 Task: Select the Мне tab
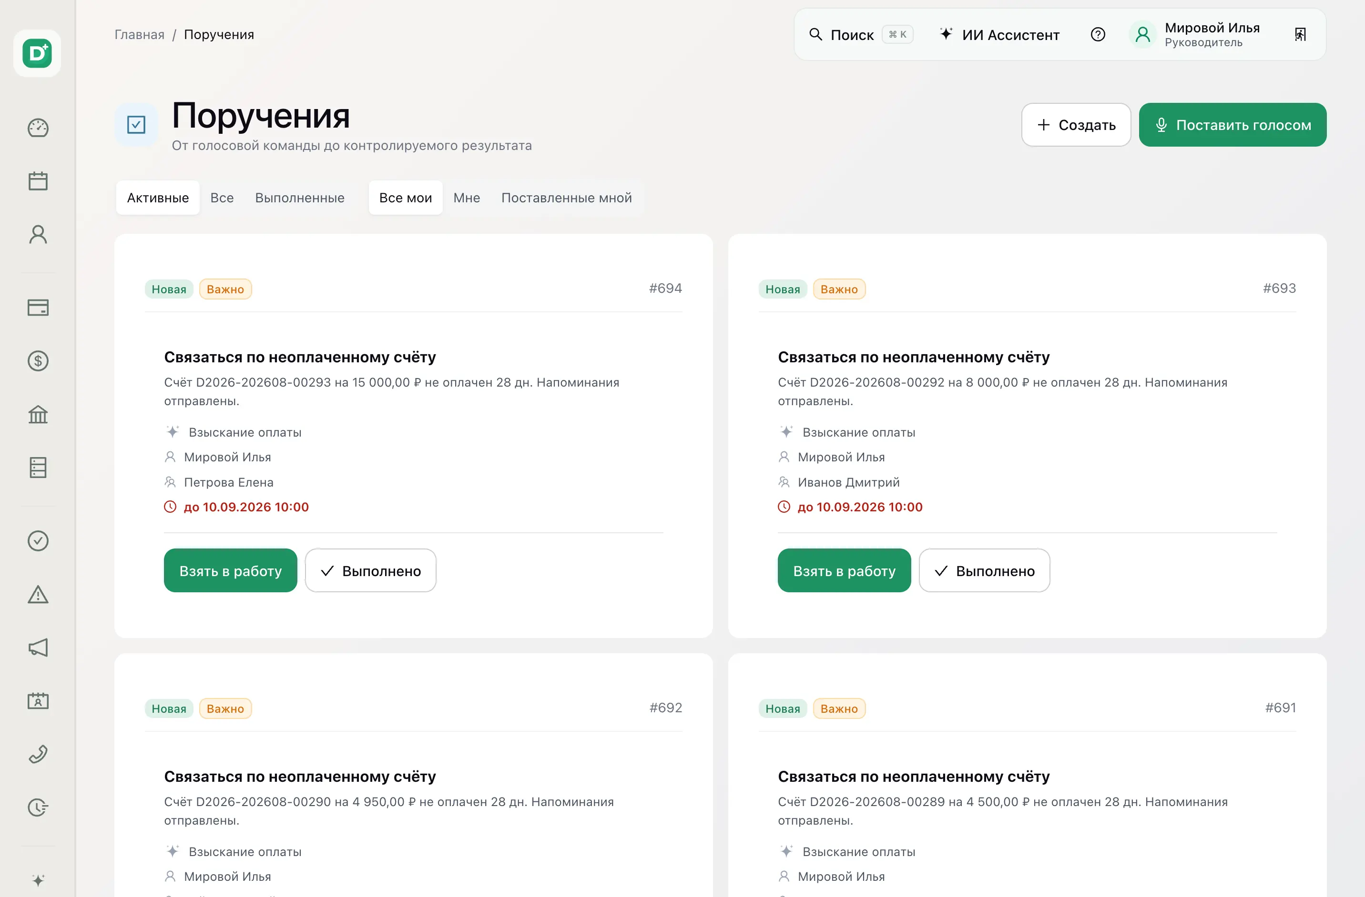tap(467, 198)
